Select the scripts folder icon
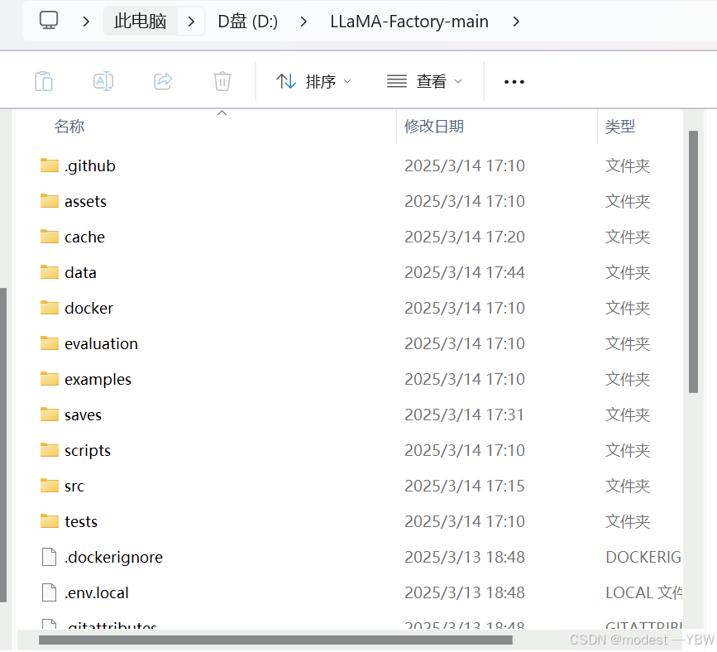The height and width of the screenshot is (652, 717). point(50,450)
